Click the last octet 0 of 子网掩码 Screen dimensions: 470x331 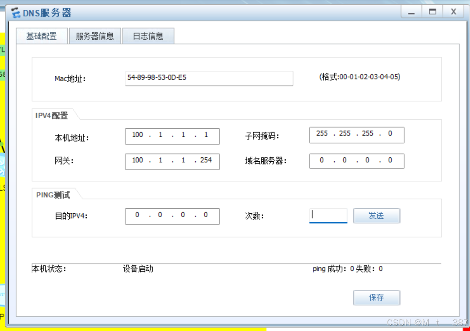390,133
